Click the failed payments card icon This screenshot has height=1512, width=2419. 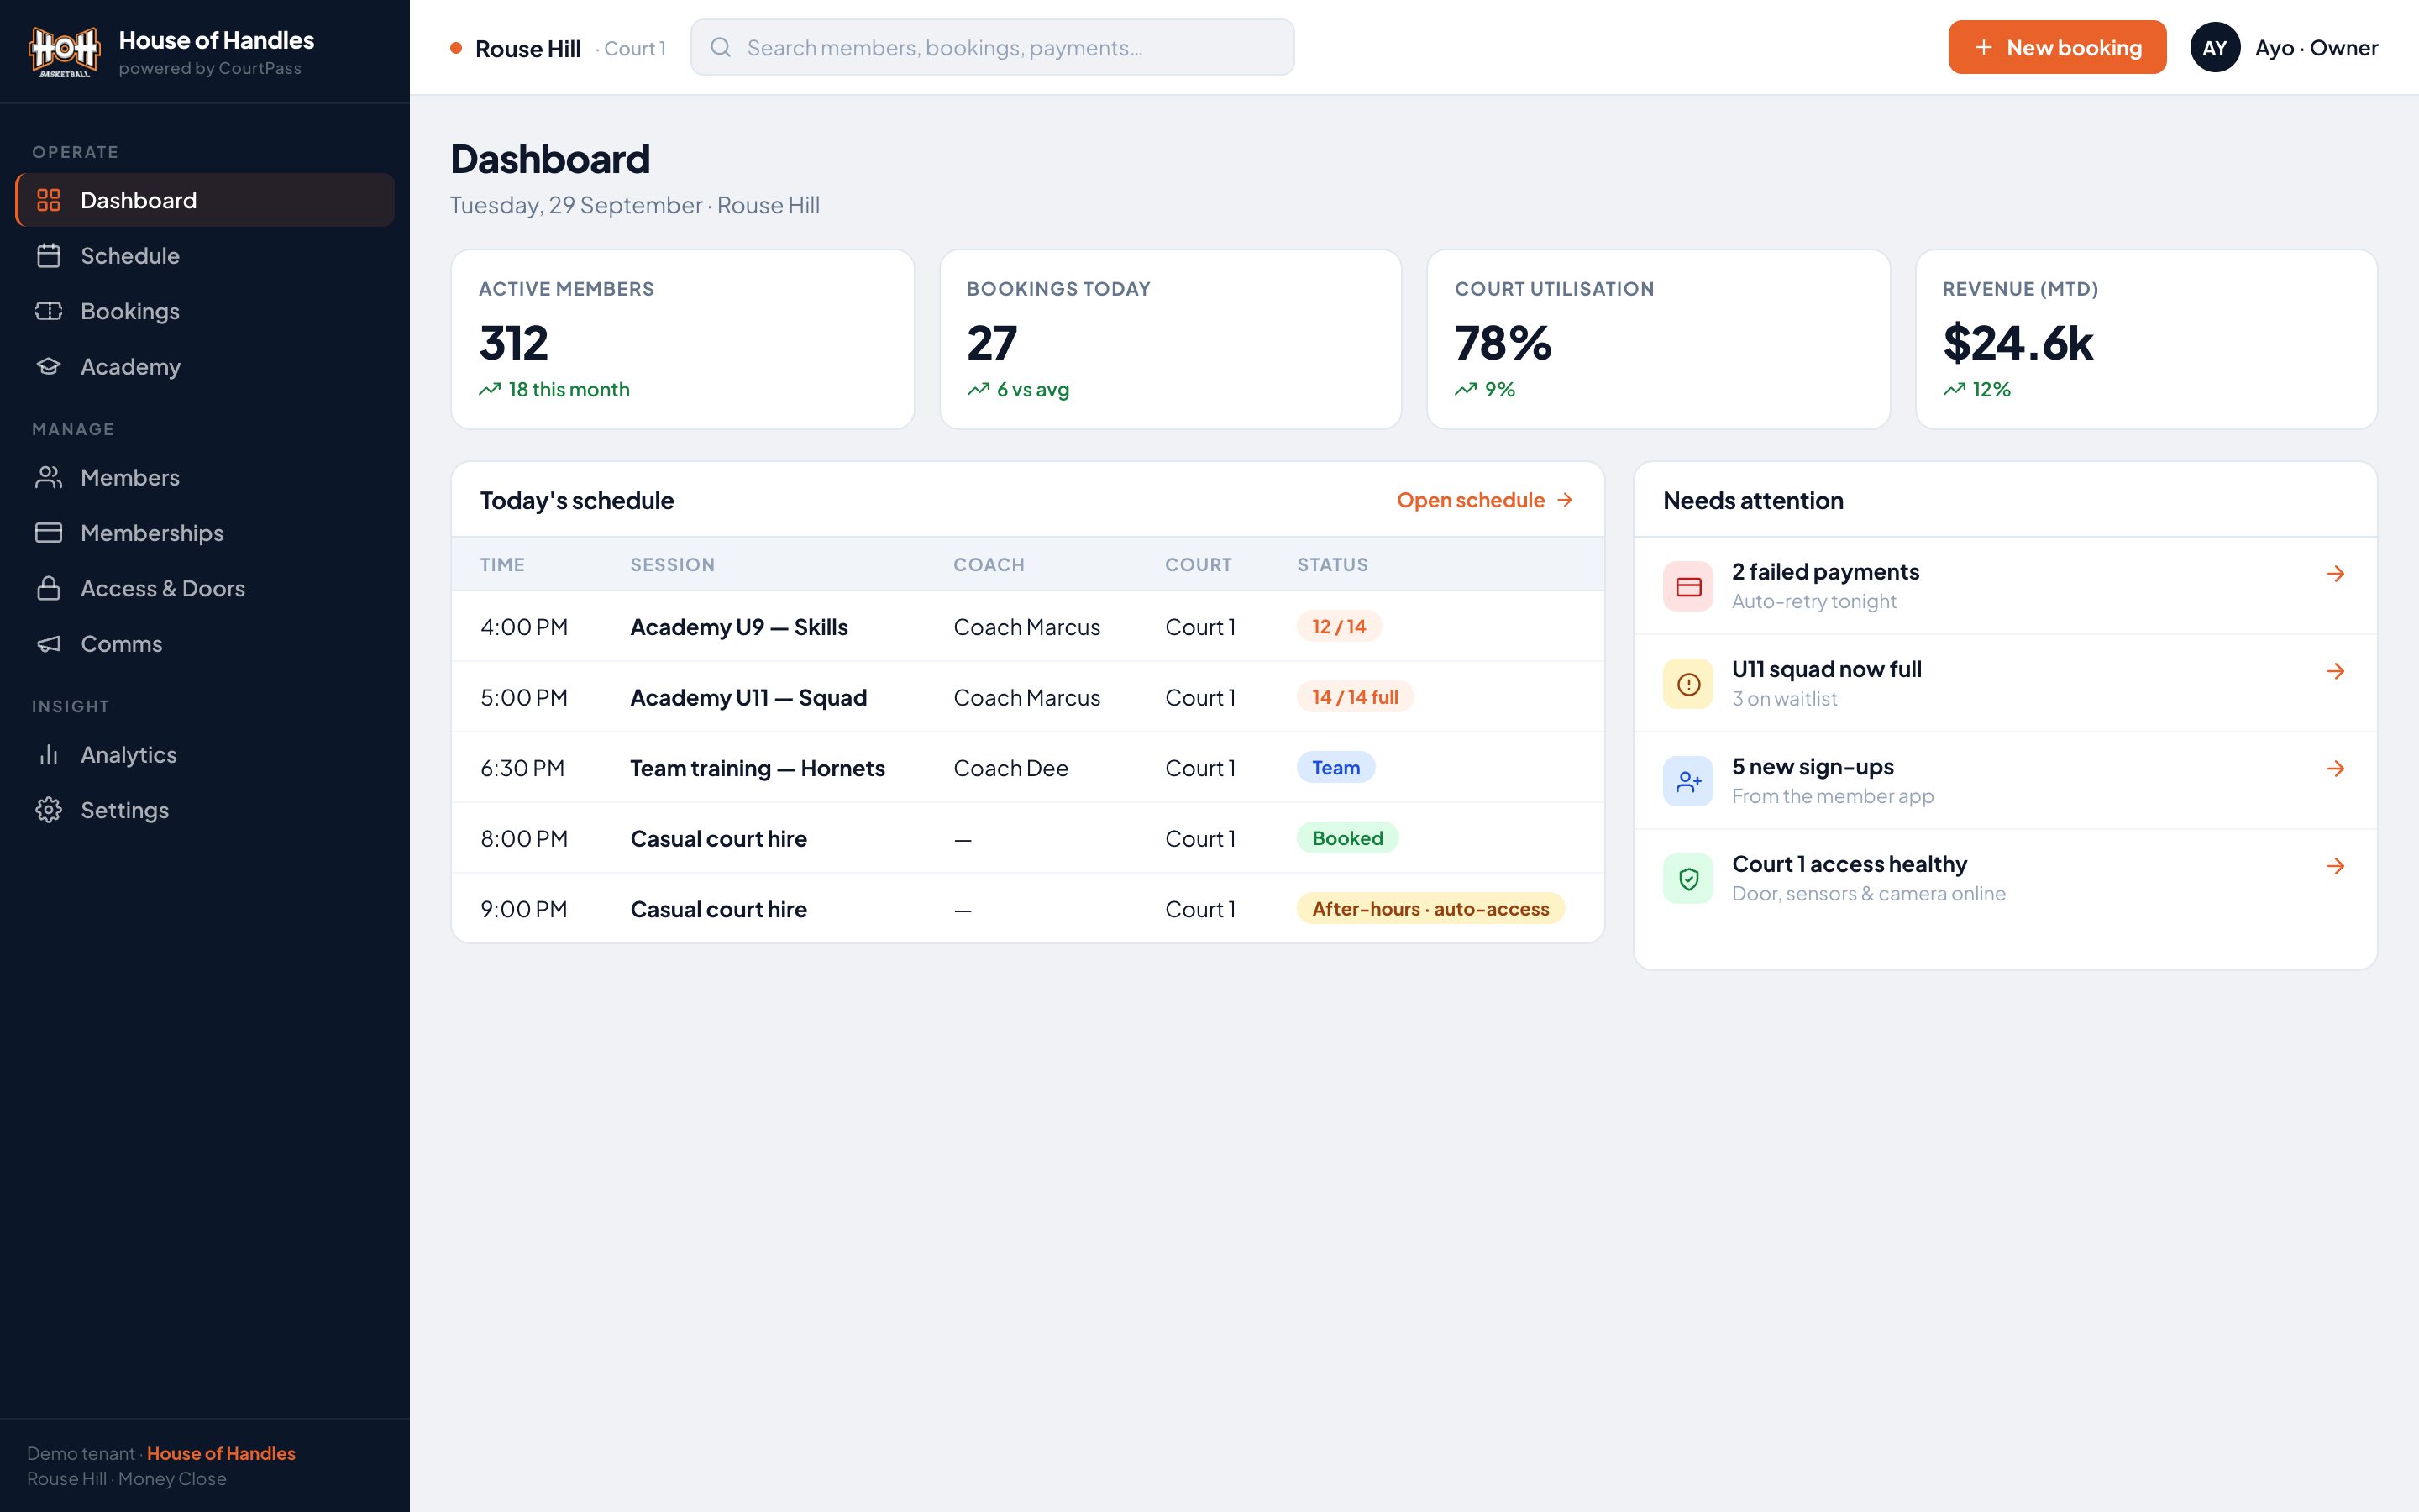(1688, 586)
